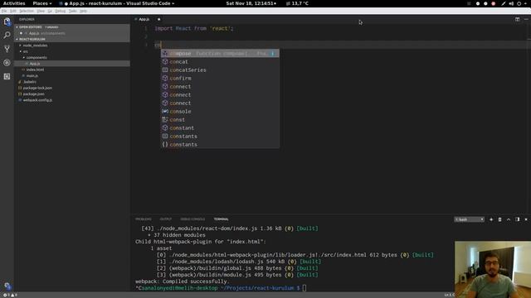Open webpack.config.js in the explorer
Screen dimensions: 531x298
coord(37,100)
